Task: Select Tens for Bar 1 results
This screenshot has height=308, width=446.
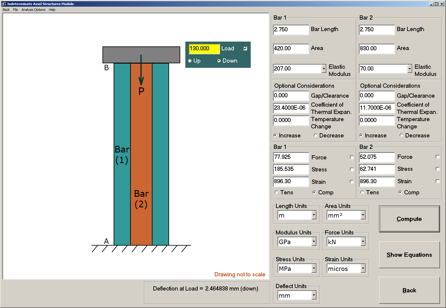Action: pos(276,192)
